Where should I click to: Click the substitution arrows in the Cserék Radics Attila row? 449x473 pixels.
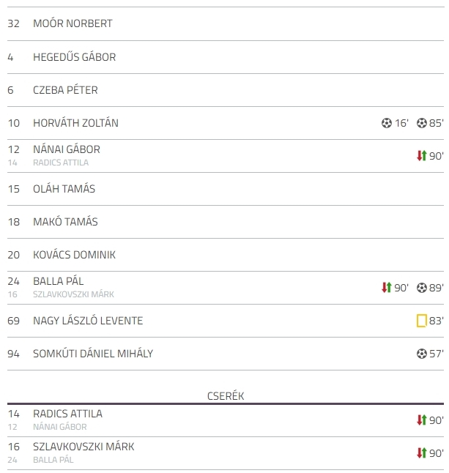click(422, 420)
